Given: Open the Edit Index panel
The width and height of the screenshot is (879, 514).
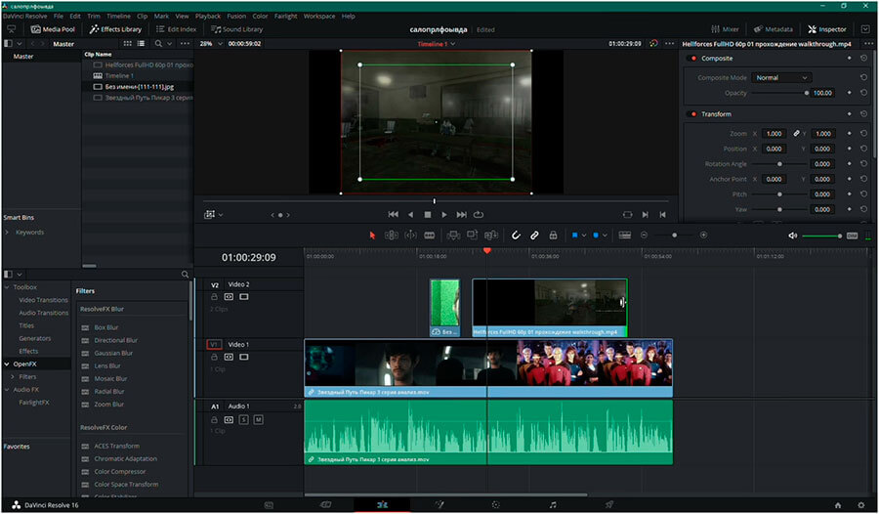Looking at the screenshot, I should coord(176,29).
